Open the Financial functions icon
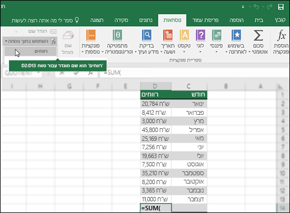The height and width of the screenshot is (213, 290). pyautogui.click(x=217, y=35)
